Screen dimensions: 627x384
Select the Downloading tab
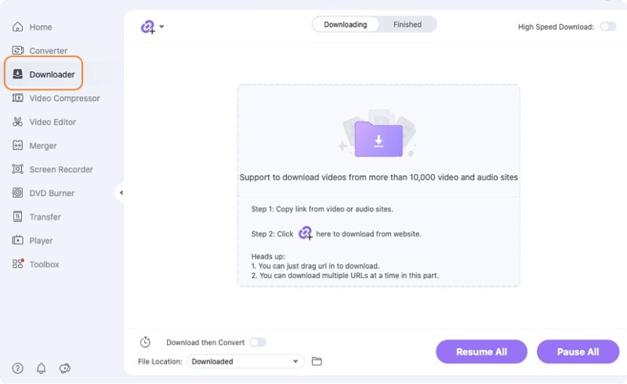[x=346, y=24]
